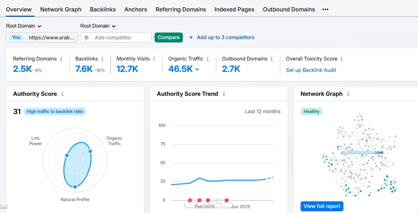Click the green Compare button
The width and height of the screenshot is (418, 213).
(x=169, y=37)
